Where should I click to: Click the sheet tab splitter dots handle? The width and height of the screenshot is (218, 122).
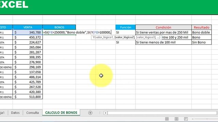(x=100, y=113)
